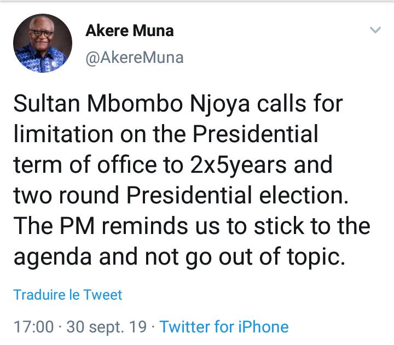Open the Twitter for iPhone source link
The image size is (394, 345).
224,327
